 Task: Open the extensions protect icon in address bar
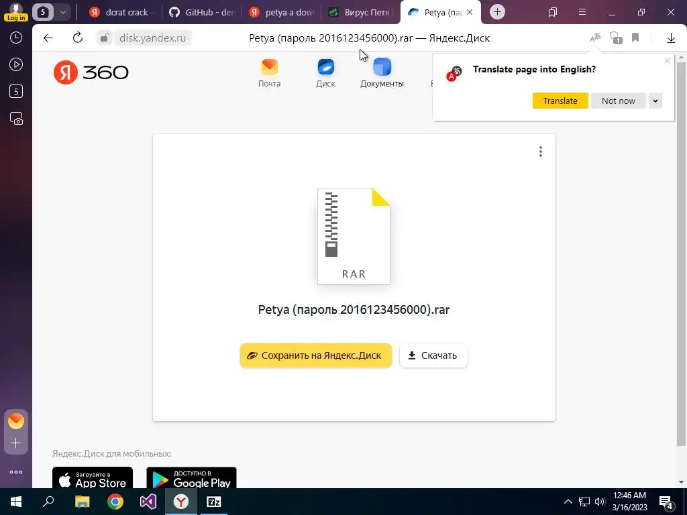pyautogui.click(x=616, y=38)
